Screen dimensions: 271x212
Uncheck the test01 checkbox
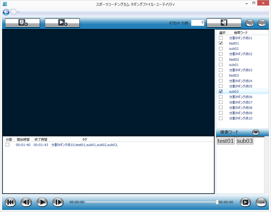[221, 43]
